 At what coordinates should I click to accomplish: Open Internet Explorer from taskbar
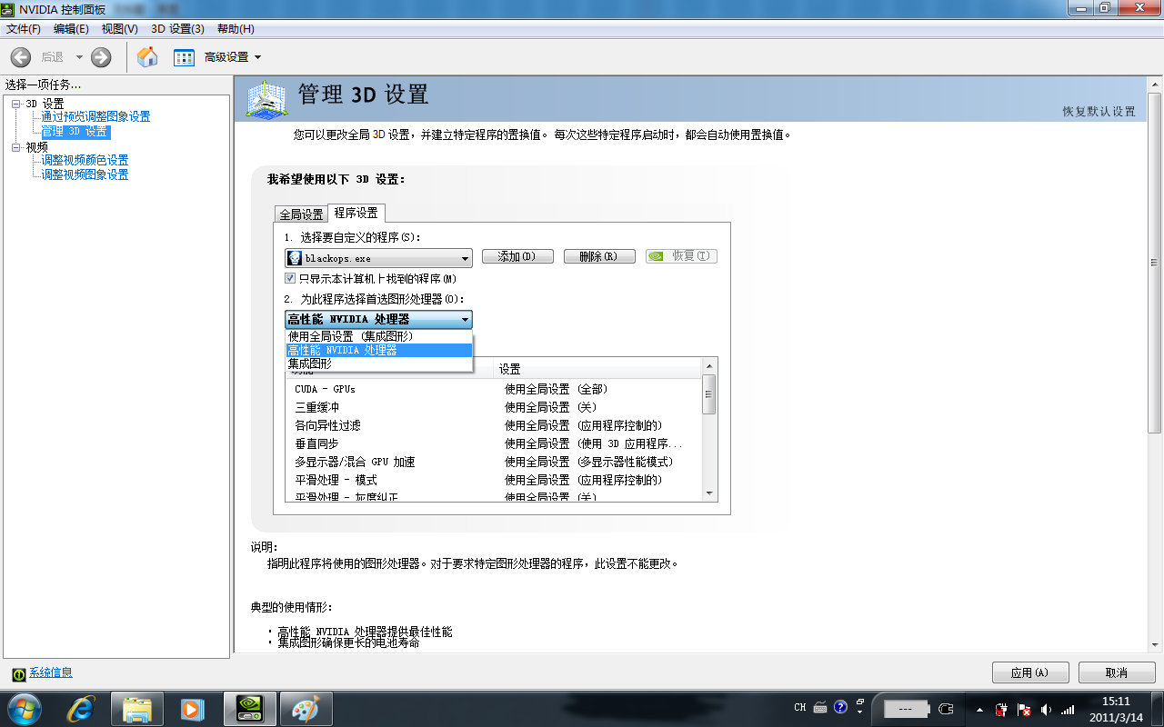point(81,709)
